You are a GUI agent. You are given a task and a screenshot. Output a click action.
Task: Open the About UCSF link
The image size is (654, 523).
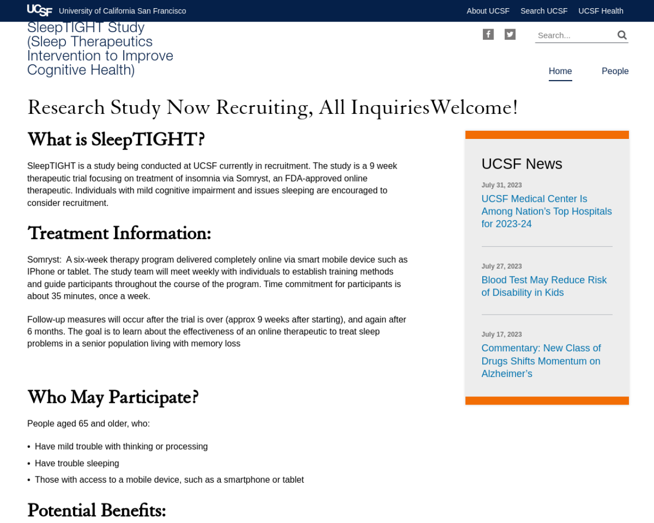[488, 11]
